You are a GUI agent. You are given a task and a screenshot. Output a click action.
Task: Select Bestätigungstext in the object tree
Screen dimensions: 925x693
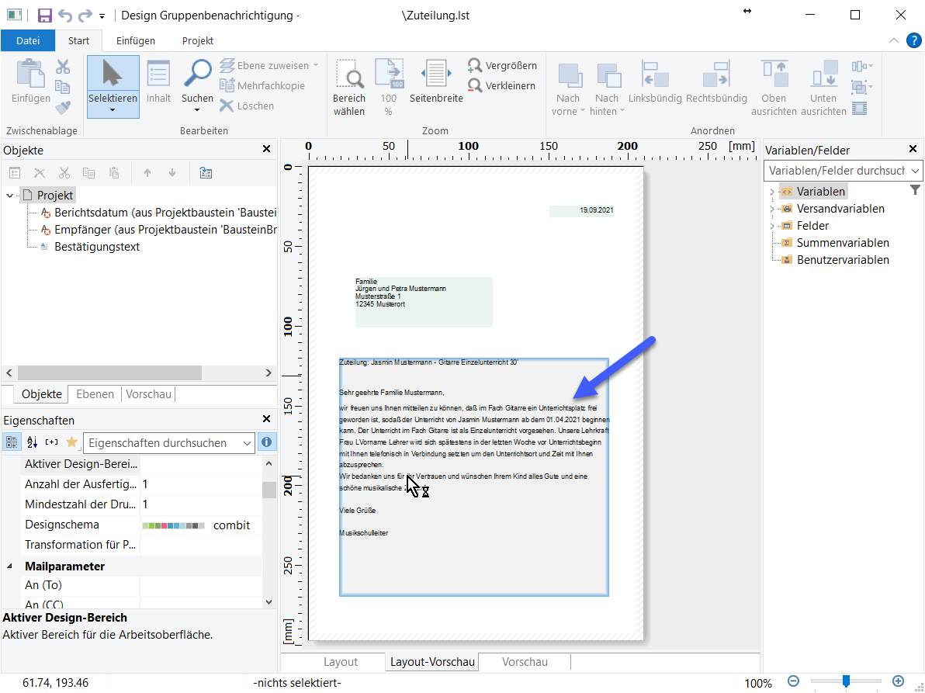pyautogui.click(x=97, y=247)
